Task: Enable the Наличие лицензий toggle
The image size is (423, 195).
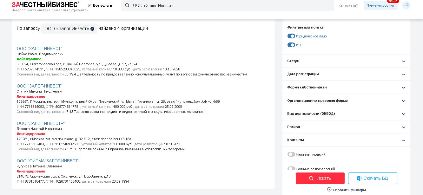Action: (x=291, y=154)
